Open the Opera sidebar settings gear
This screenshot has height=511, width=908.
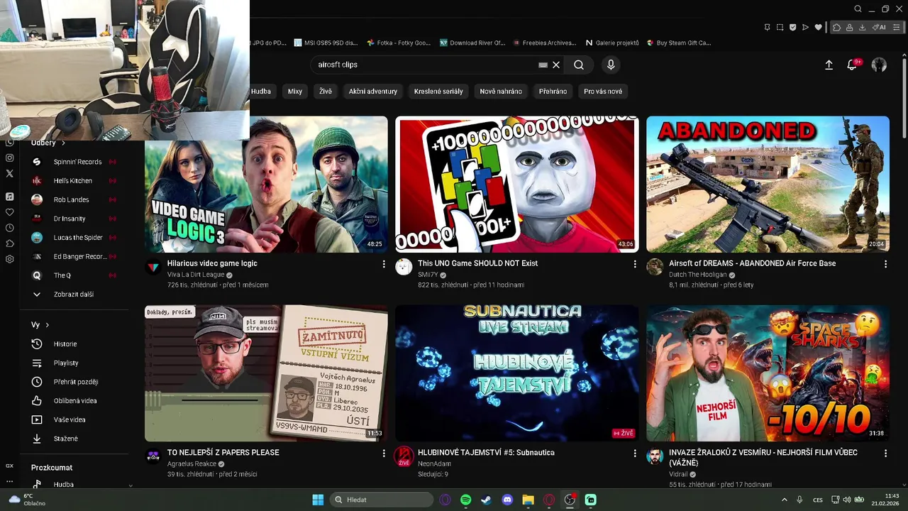tap(10, 259)
